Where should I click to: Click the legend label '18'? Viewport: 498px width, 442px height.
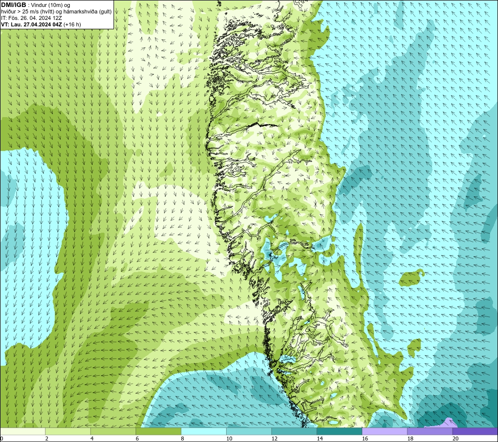coord(410,439)
